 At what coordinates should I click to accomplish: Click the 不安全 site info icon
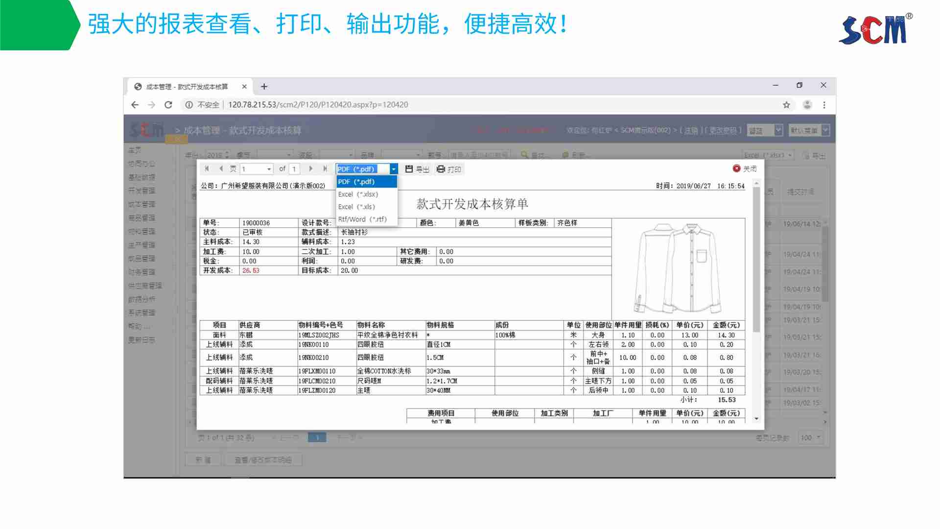point(189,105)
